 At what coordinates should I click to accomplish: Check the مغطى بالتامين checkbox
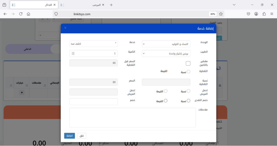pos(188,63)
